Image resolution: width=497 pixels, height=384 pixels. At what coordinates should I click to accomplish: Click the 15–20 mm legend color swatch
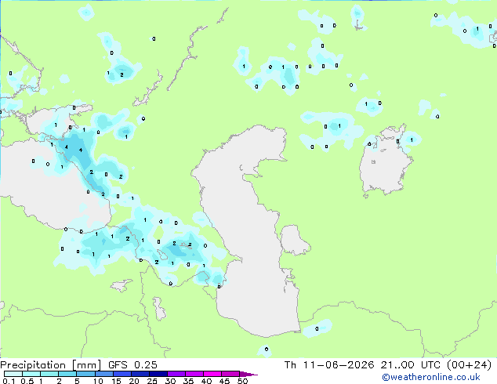coord(122,374)
